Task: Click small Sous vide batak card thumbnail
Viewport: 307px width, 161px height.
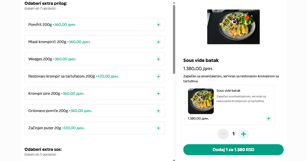Action: 201,101
